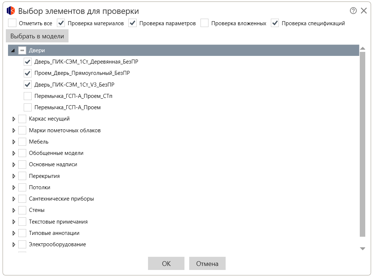The height and width of the screenshot is (278, 374).
Task: Enable 'Проверка вложенных' checkbox
Action: tap(205, 23)
